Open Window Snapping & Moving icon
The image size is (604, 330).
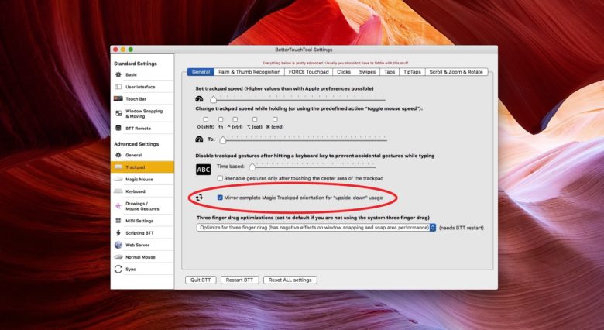[118, 114]
